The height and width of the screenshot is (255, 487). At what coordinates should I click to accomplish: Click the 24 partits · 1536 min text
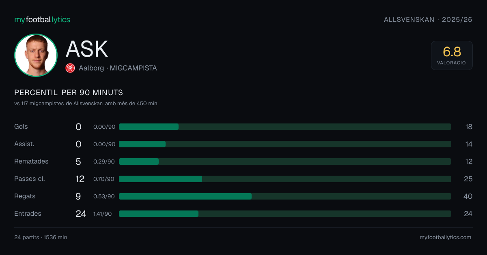(41, 238)
